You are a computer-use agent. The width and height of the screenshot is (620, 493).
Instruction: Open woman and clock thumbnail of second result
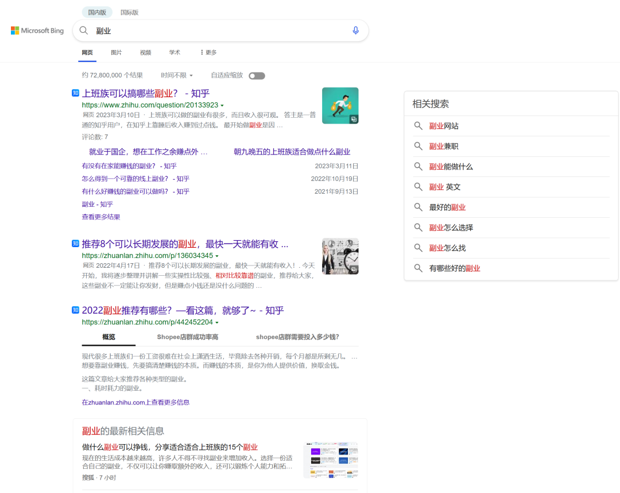(340, 256)
